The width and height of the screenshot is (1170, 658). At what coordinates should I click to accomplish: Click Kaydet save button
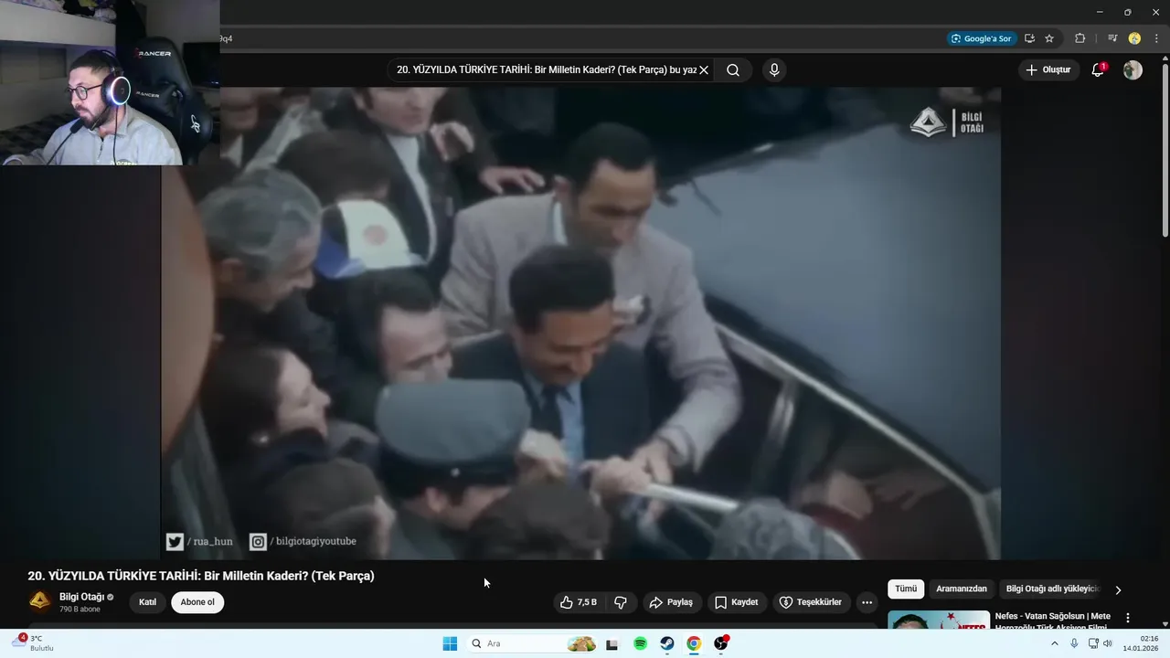tap(737, 602)
